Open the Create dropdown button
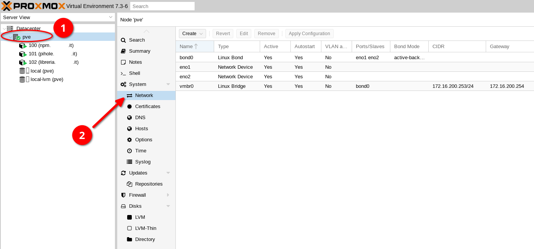This screenshot has width=534, height=249. coord(192,34)
